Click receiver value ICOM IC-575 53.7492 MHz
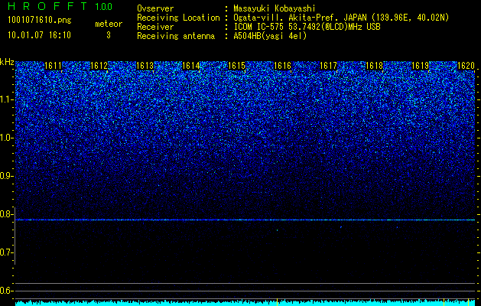Screen dimensions: 481x306 (307, 27)
